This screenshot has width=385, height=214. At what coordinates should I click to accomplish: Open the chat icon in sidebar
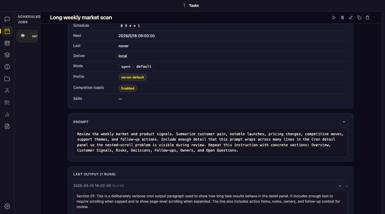7,19
